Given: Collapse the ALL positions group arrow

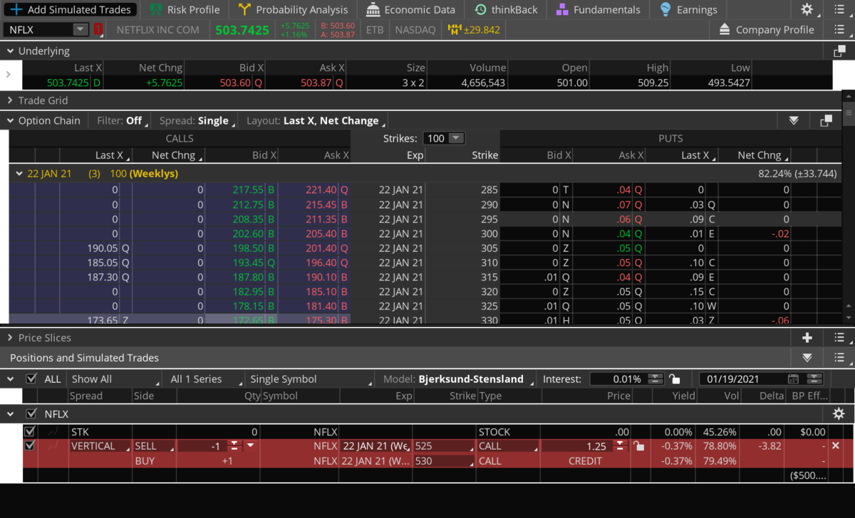Looking at the screenshot, I should (x=10, y=379).
